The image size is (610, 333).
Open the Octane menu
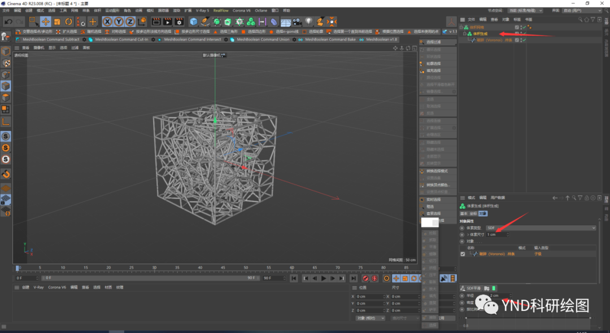pyautogui.click(x=261, y=11)
